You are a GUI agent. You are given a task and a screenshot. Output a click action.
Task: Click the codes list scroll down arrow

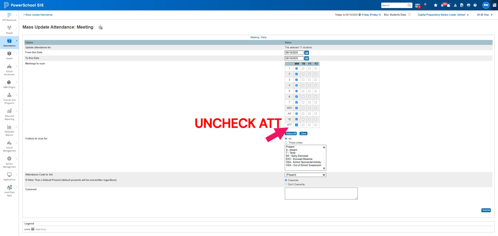[324, 169]
